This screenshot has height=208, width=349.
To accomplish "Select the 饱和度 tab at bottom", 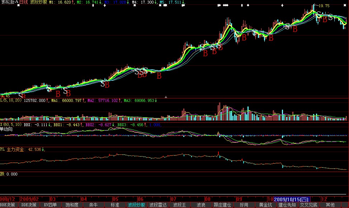I will 72,205.
